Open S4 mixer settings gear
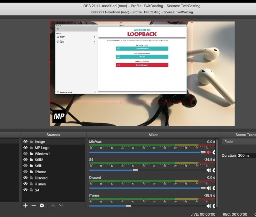Image resolution: width=256 pixels, height=217 pixels. pyautogui.click(x=213, y=170)
